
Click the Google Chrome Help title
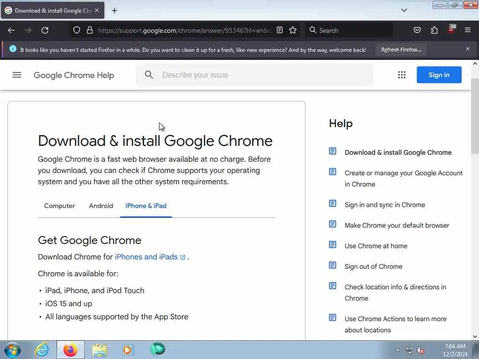coord(74,75)
